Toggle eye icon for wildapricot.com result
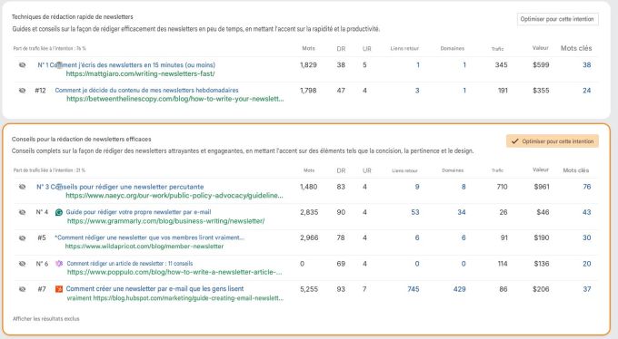This screenshot has width=618, height=339. (x=22, y=237)
